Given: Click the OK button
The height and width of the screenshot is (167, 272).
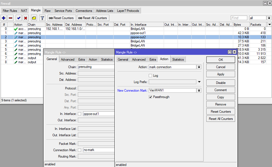Looking at the screenshot, I should point(220,59).
